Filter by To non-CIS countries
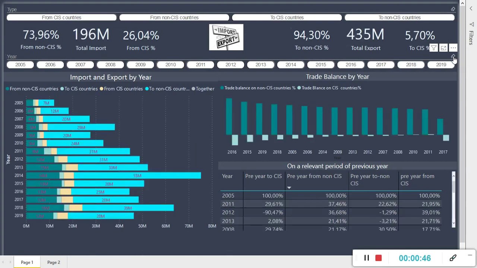This screenshot has width=477, height=268. (399, 17)
